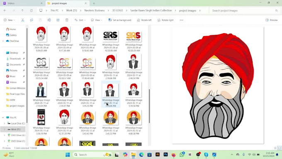This screenshot has width=282, height=159.
Task: Open Photoshop from taskbar
Action: [165, 154]
